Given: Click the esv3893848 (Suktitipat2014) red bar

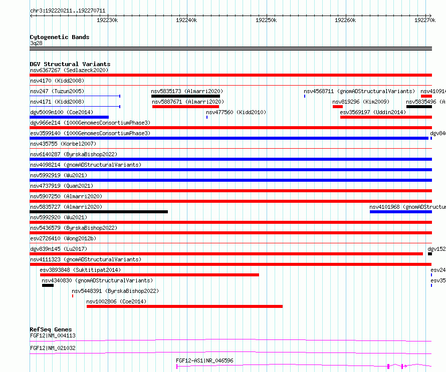Looking at the screenshot, I should (150, 275).
